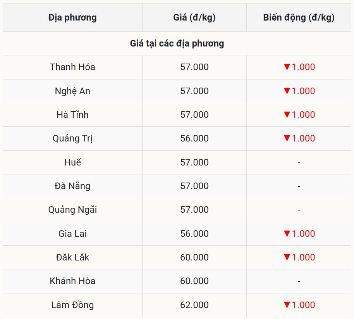This screenshot has width=354, height=319.
Task: Select the "Giá tại các địa phương" section title
Action: click(x=177, y=43)
